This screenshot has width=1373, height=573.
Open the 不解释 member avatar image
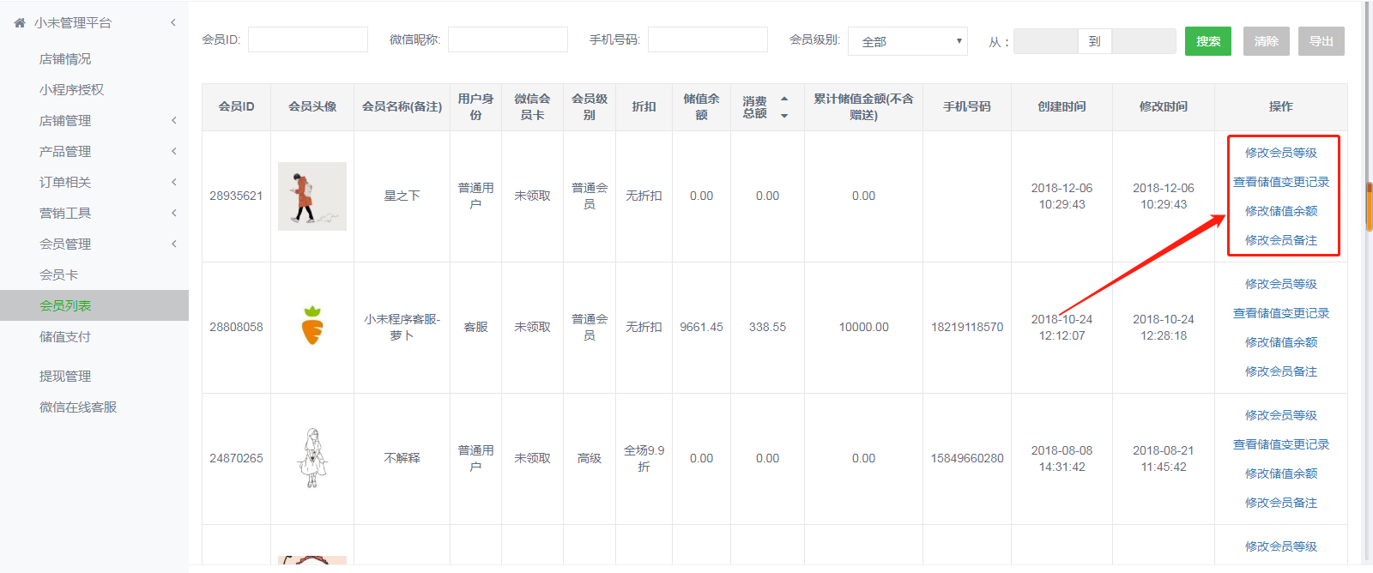click(312, 458)
